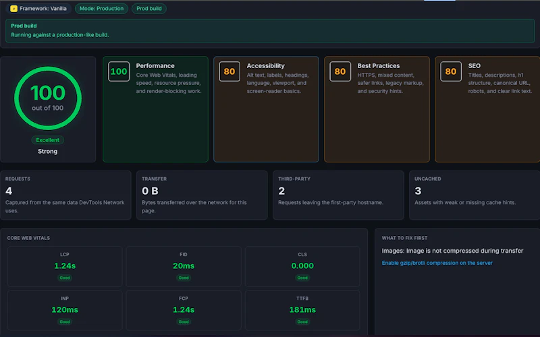The width and height of the screenshot is (540, 337).
Task: Click the Good badge under INP
Action: click(x=65, y=322)
